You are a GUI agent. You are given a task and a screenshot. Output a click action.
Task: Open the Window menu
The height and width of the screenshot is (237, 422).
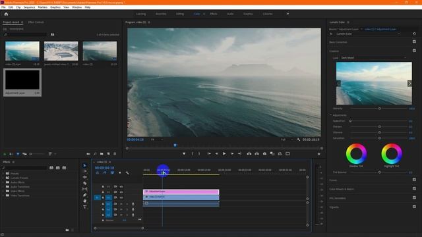tap(77, 7)
